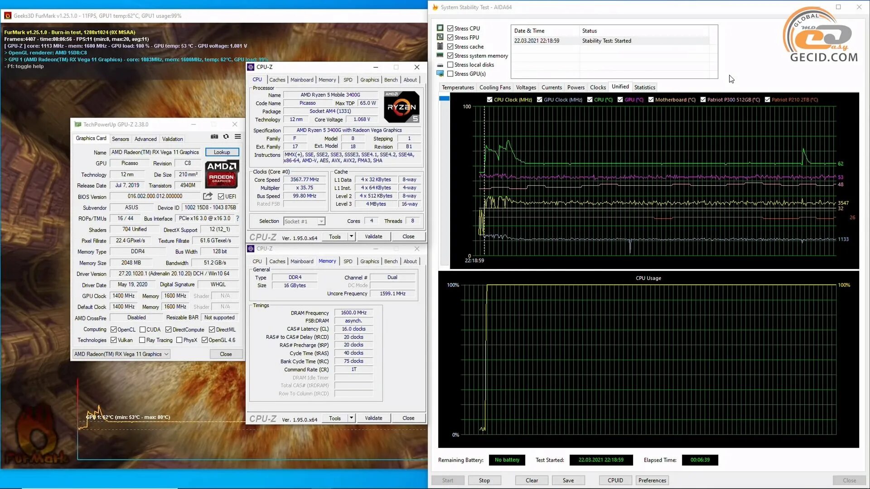Click GPU-Z refresh arrows icon

click(226, 137)
